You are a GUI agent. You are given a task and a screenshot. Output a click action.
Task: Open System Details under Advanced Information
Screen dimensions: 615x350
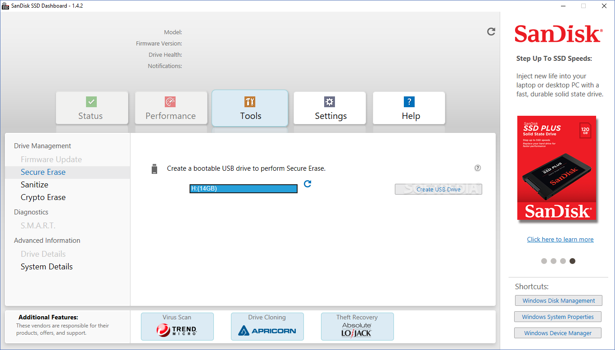(x=47, y=267)
